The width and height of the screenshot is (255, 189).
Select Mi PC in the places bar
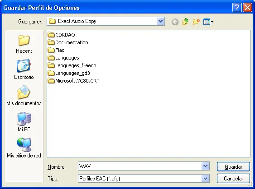tap(24, 122)
